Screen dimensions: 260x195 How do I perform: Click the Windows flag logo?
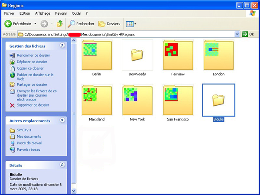click(x=252, y=13)
